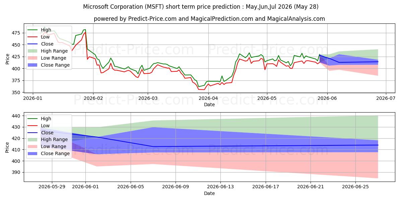Click the High Range swatch in bottom legend
The width and height of the screenshot is (402, 201).
point(33,140)
